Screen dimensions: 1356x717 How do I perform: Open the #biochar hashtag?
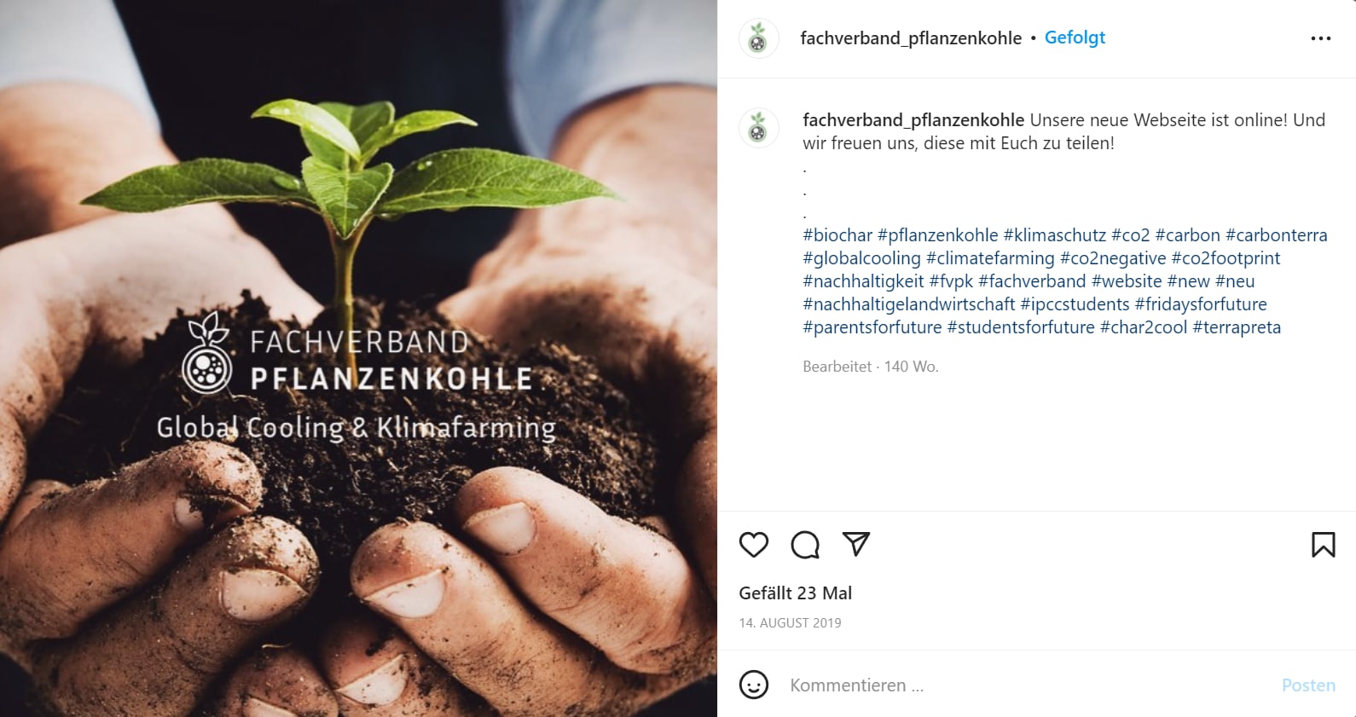point(837,235)
